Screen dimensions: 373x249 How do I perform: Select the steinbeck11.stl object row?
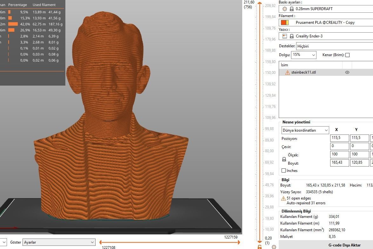pyautogui.click(x=326, y=72)
